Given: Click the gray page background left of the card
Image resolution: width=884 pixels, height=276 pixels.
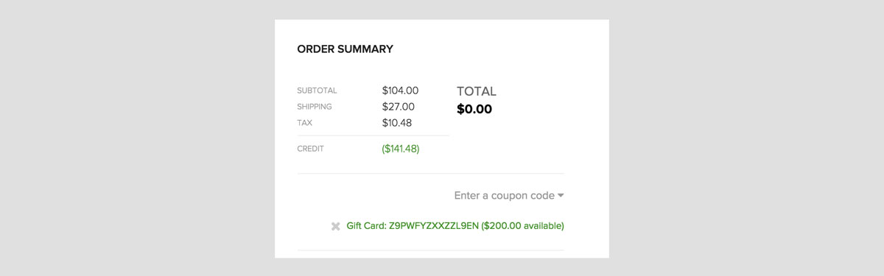Looking at the screenshot, I should point(137,138).
